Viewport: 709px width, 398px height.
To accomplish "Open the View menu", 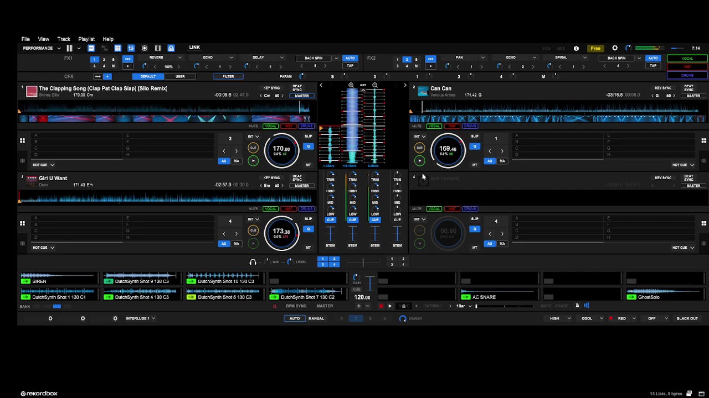I will point(43,39).
